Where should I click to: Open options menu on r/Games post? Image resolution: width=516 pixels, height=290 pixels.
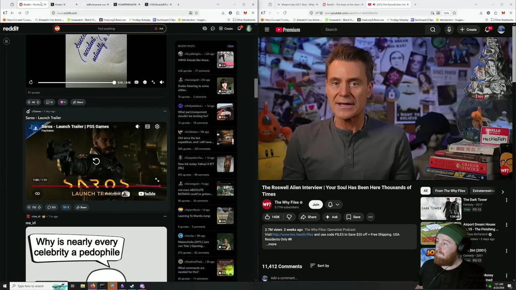click(165, 111)
